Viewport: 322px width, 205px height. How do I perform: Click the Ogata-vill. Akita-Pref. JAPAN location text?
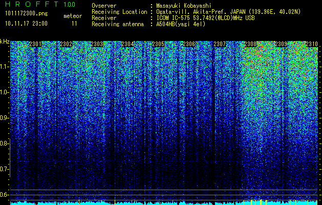click(228, 12)
